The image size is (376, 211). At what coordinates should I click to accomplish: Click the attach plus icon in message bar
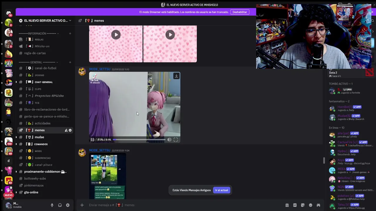[82, 205]
